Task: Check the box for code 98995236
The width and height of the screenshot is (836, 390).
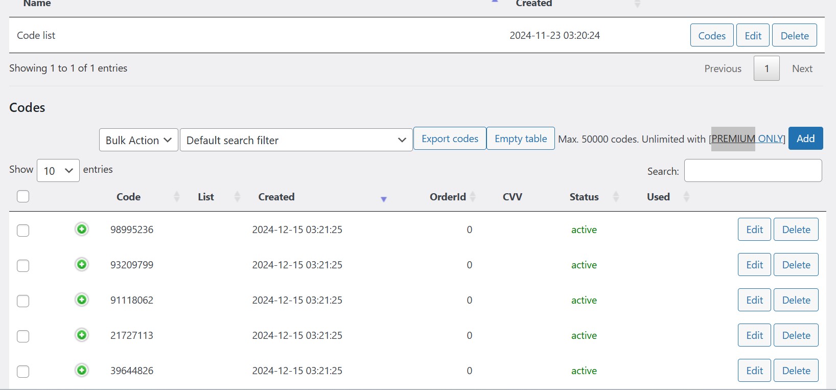Action: click(x=23, y=231)
